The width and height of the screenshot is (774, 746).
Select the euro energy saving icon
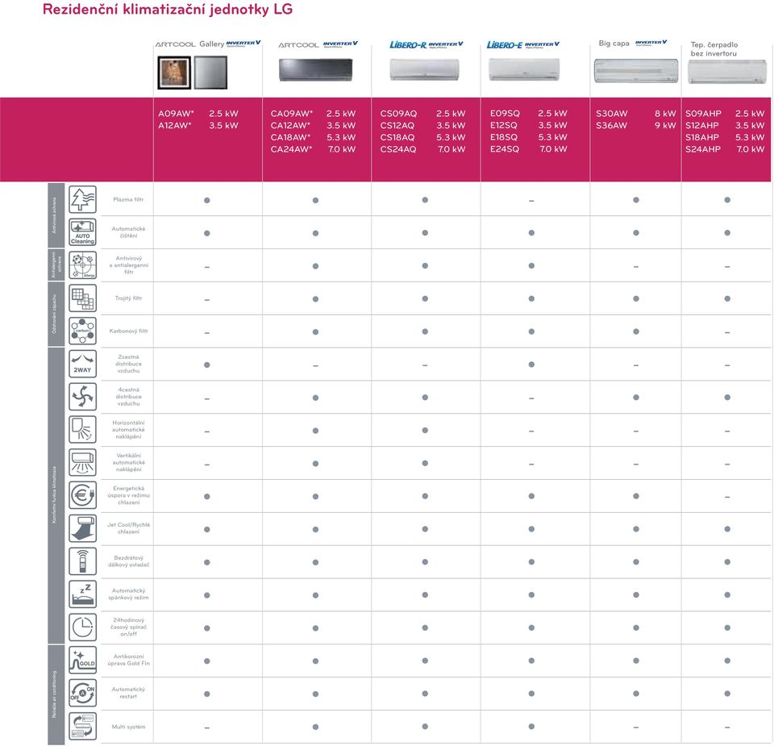coord(82,495)
